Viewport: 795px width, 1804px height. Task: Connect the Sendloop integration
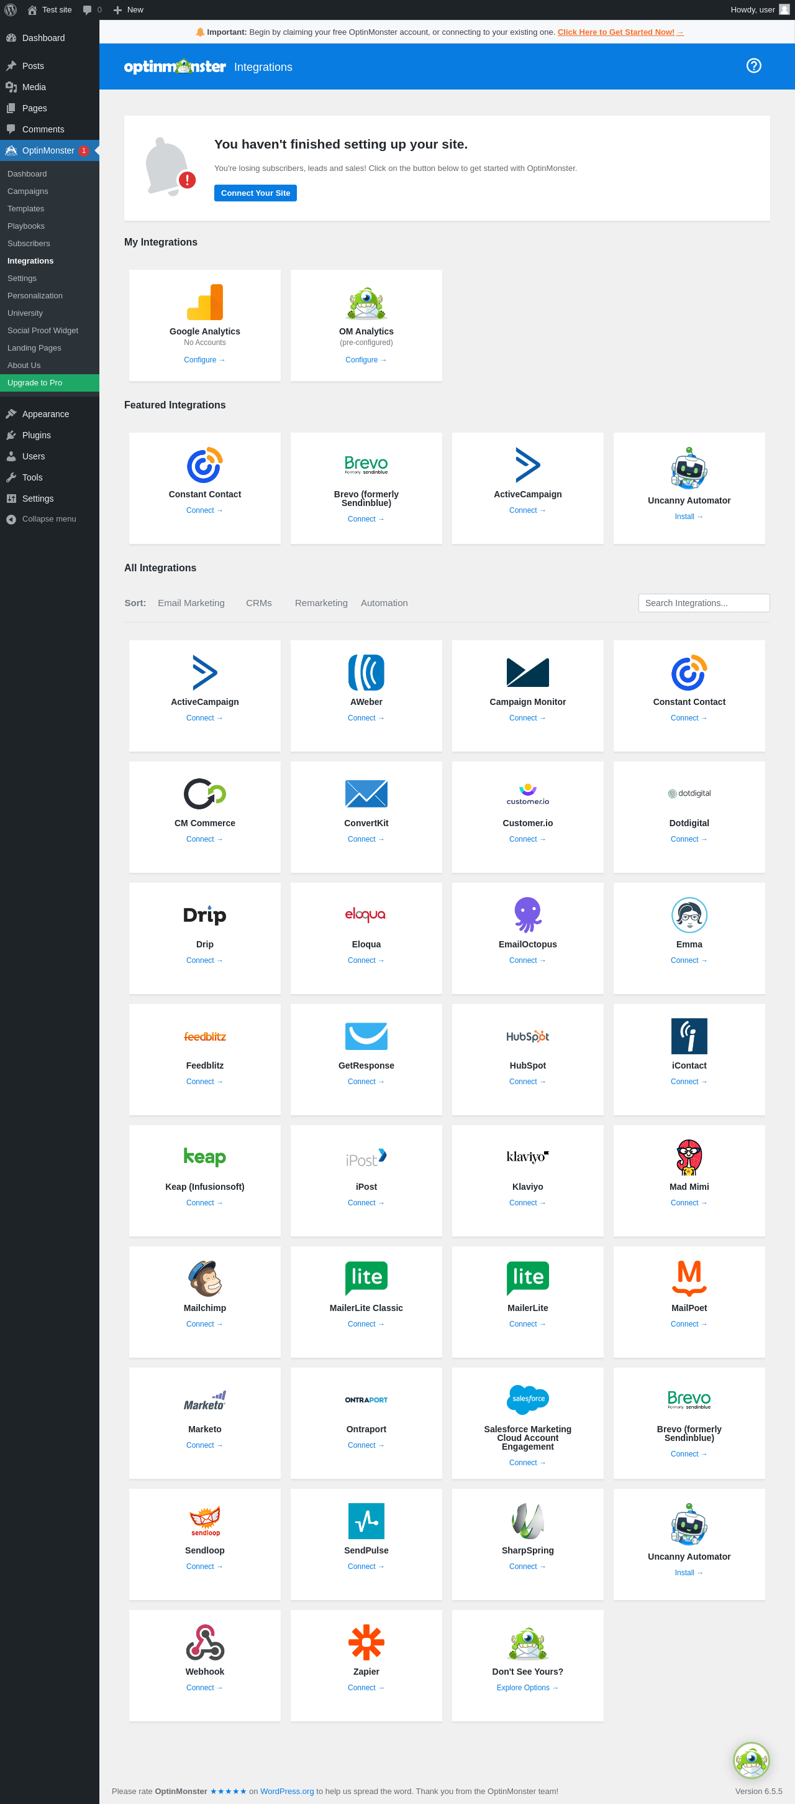click(204, 1566)
